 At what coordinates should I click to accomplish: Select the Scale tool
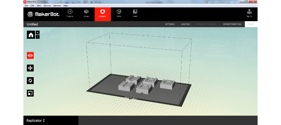point(30,93)
